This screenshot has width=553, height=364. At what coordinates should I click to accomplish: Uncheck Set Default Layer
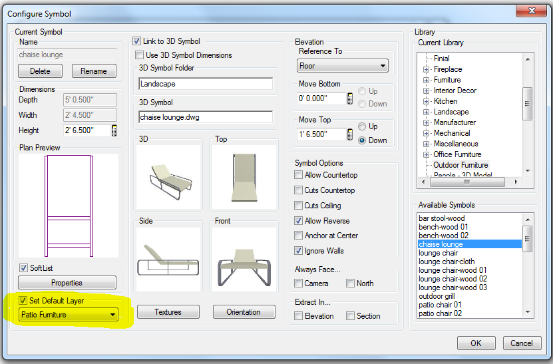pos(23,301)
